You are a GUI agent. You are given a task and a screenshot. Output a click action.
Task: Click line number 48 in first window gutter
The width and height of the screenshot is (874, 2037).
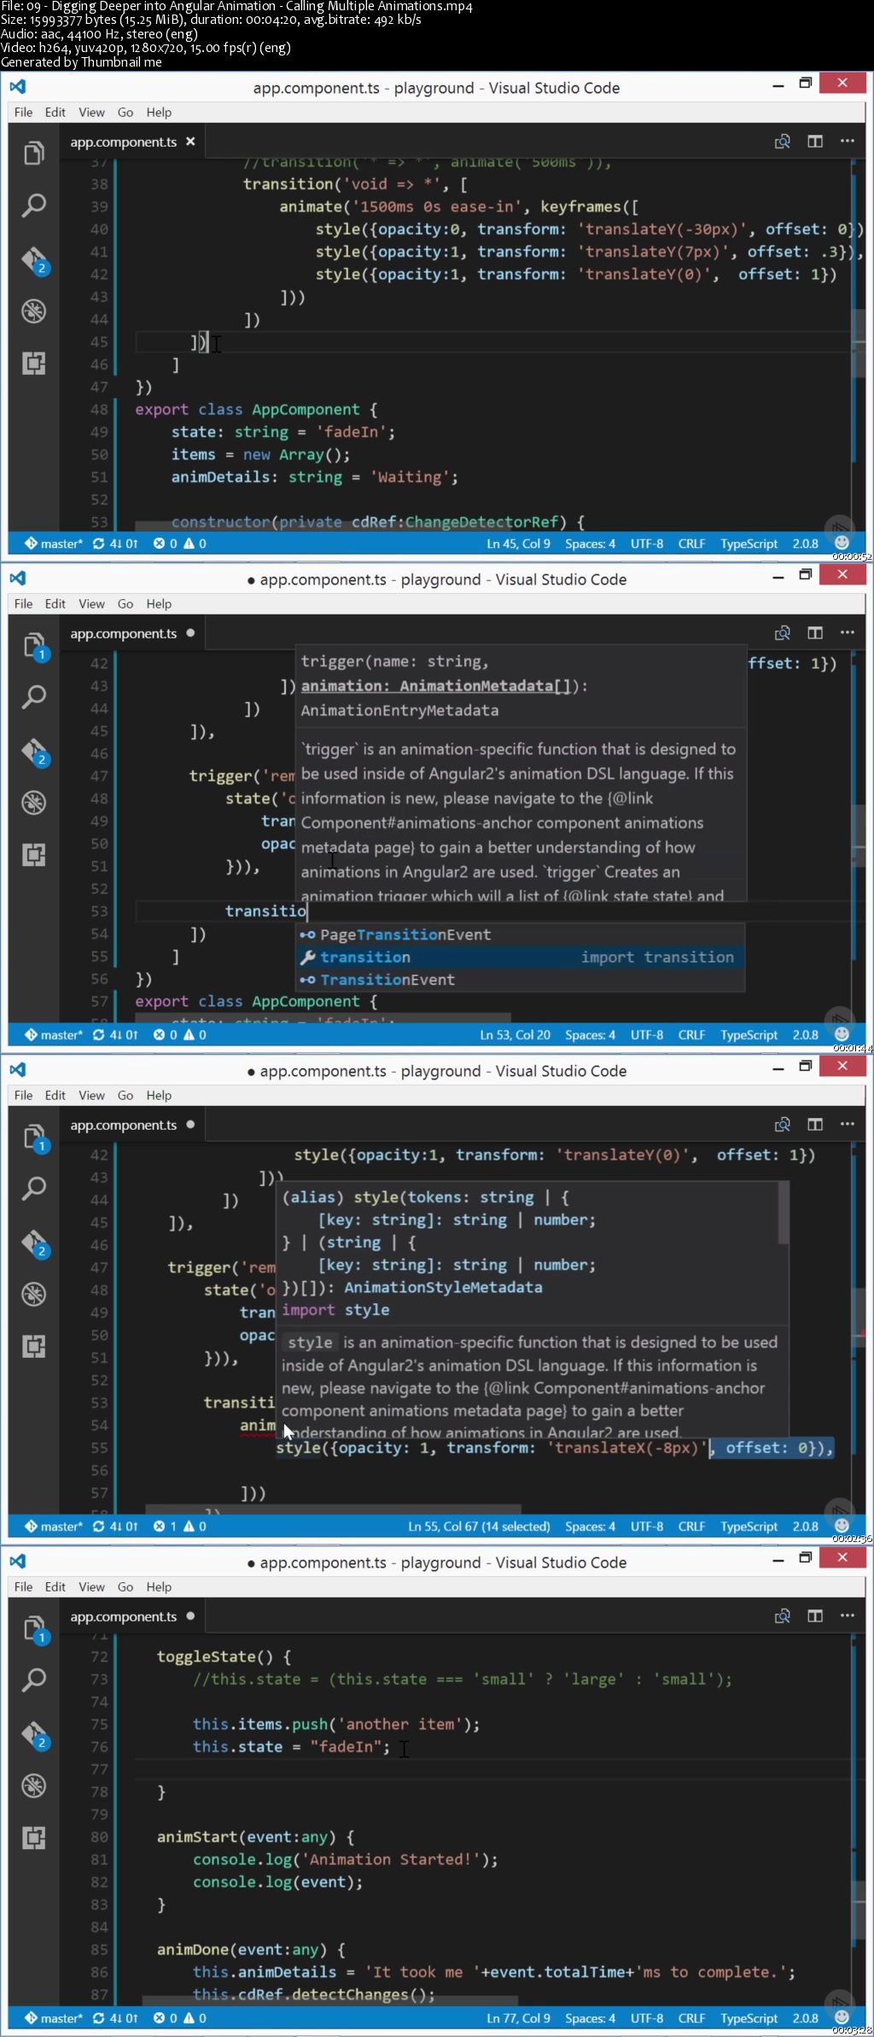(x=100, y=410)
